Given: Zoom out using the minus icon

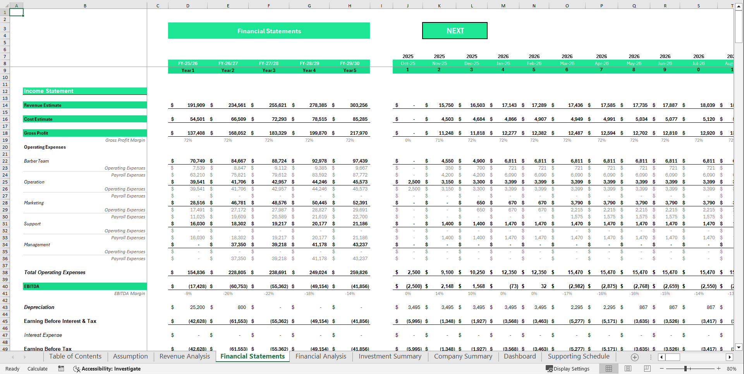Looking at the screenshot, I should (662, 369).
